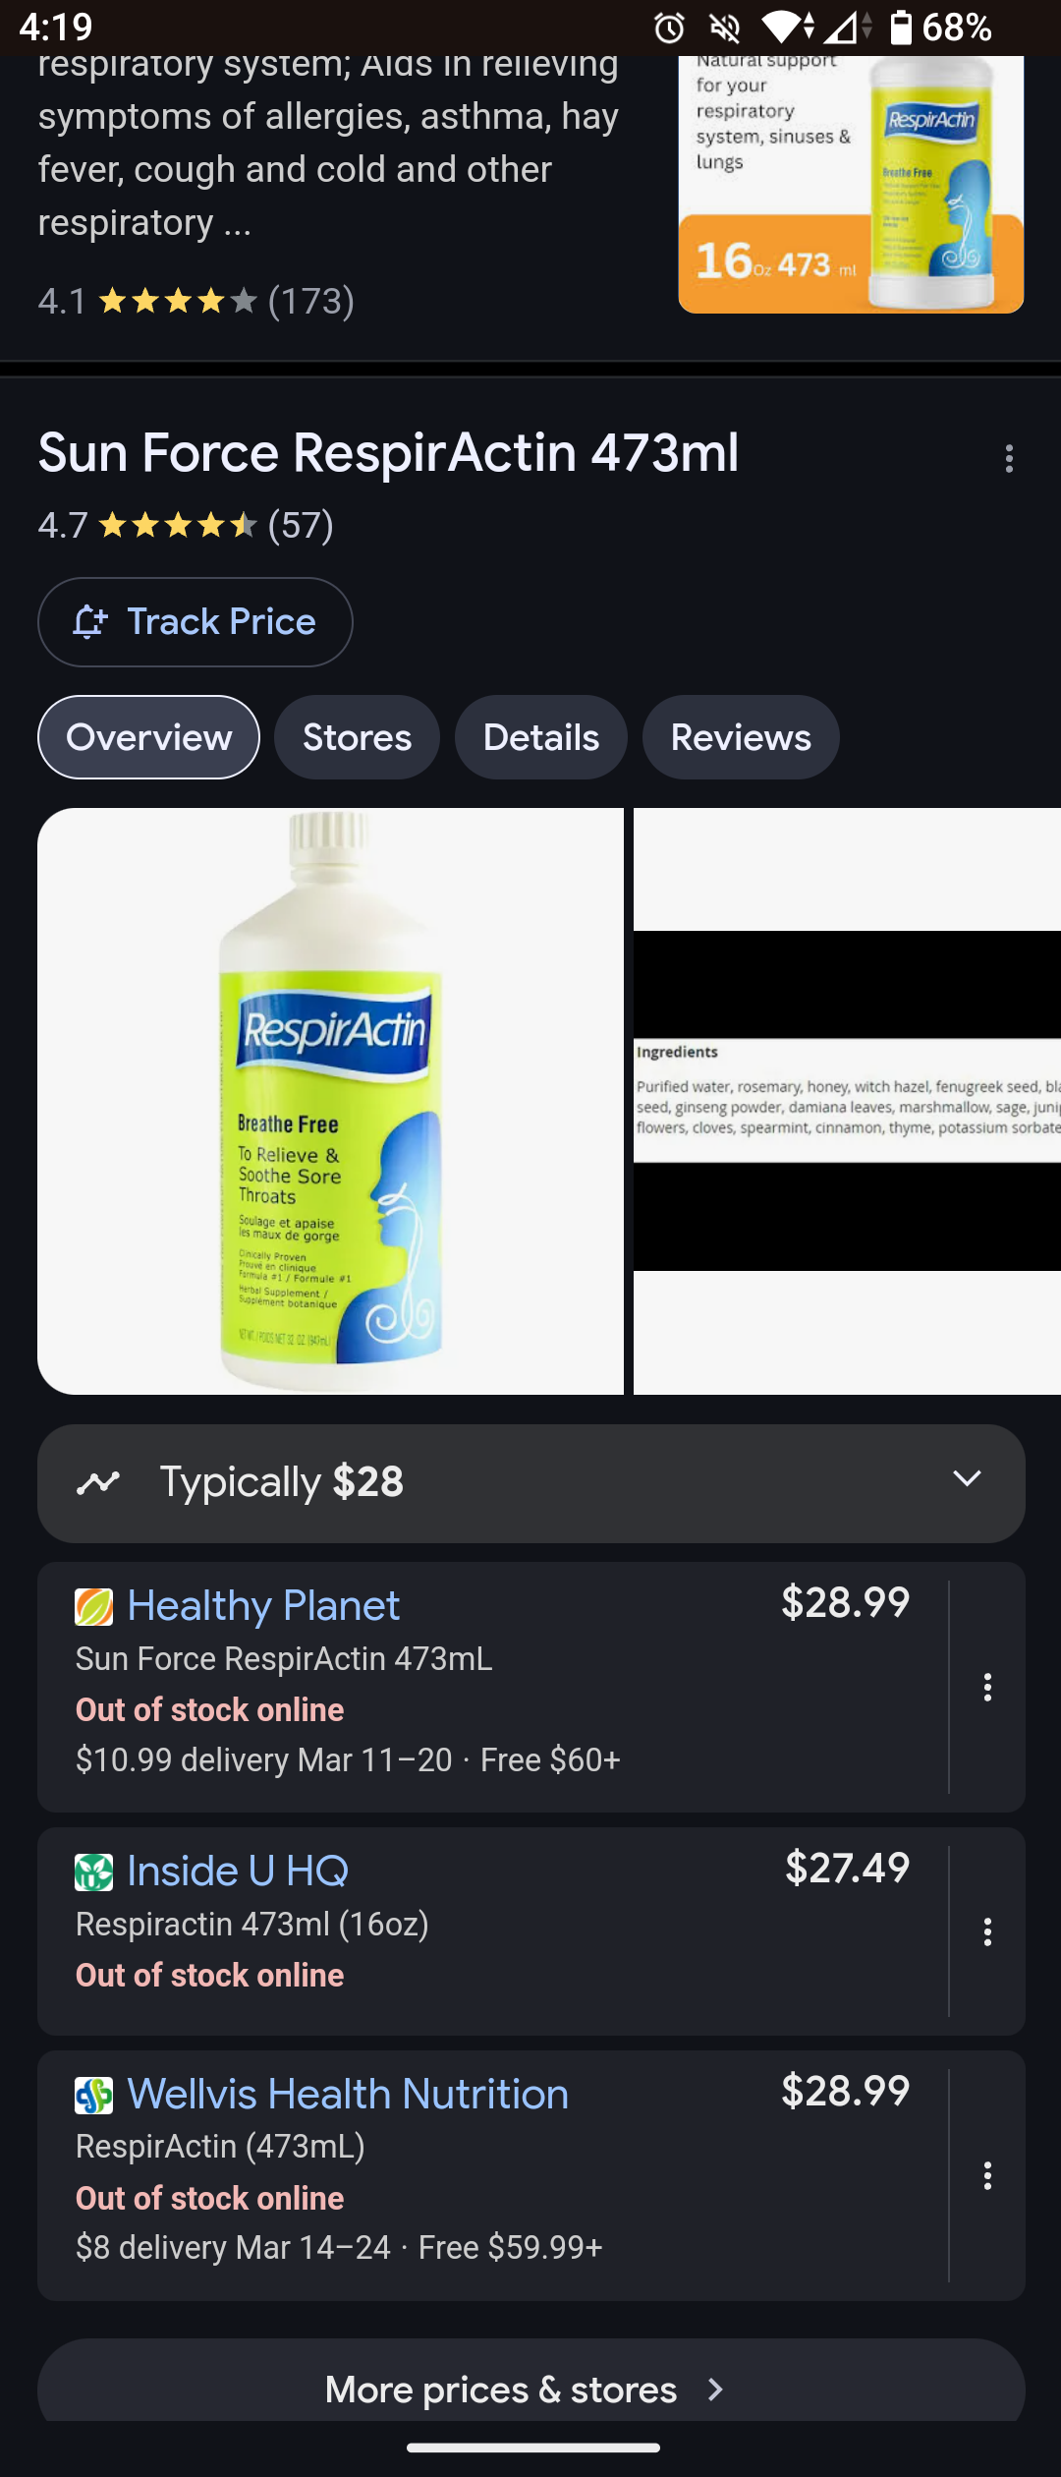Switch to the Stores tab
Screen dimensions: 1061x2477
click(358, 737)
